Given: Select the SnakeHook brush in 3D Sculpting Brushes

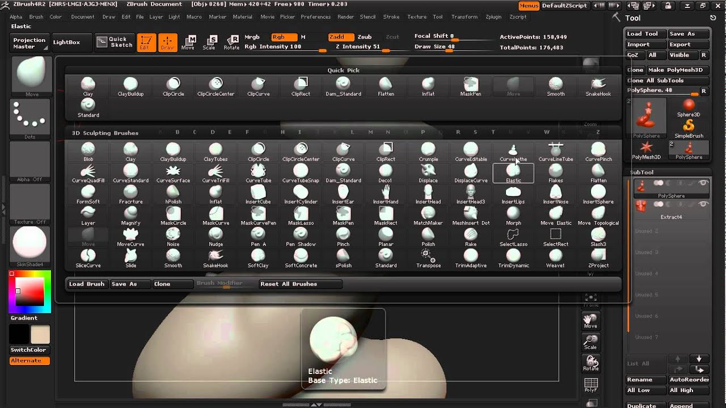Looking at the screenshot, I should [216, 258].
